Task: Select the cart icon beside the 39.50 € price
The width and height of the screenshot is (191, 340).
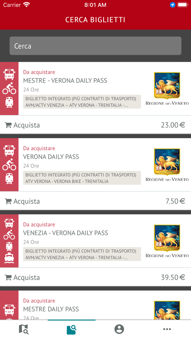Action: click(8, 277)
